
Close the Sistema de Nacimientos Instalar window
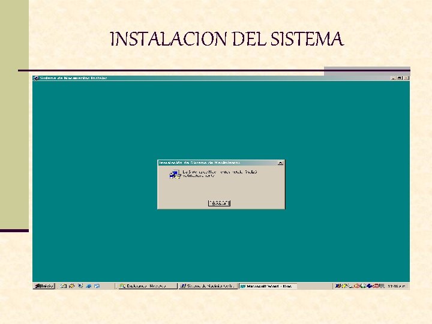[406, 78]
